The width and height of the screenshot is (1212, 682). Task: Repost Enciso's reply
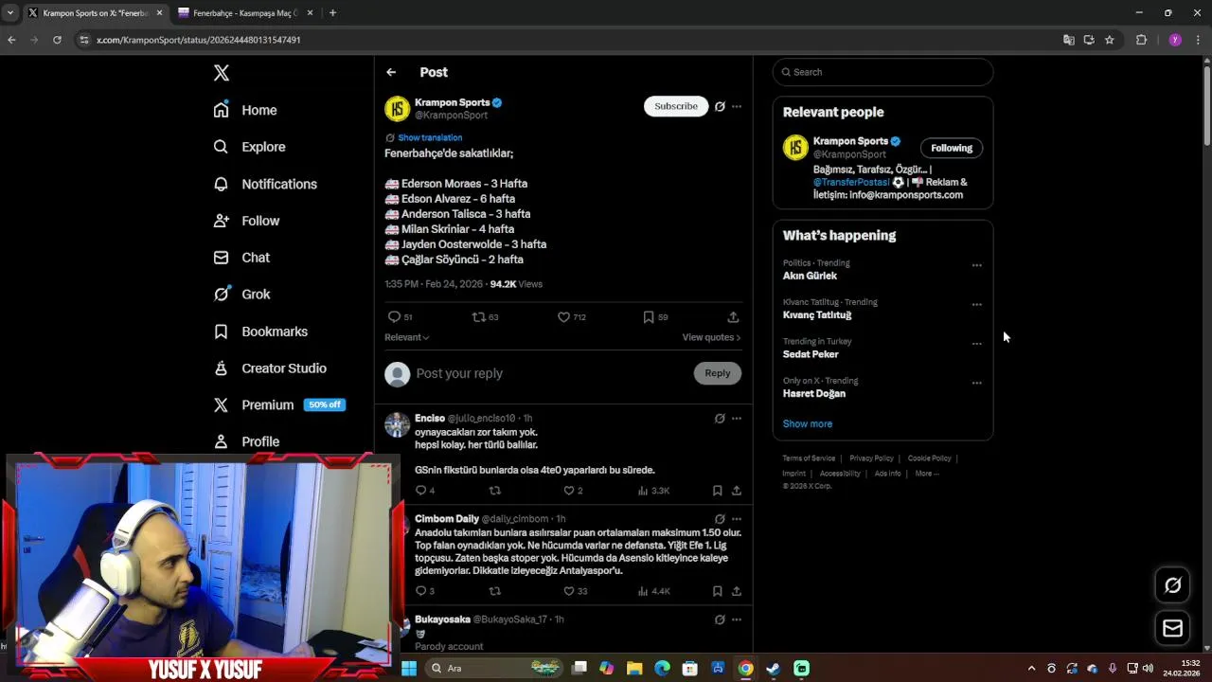point(494,491)
